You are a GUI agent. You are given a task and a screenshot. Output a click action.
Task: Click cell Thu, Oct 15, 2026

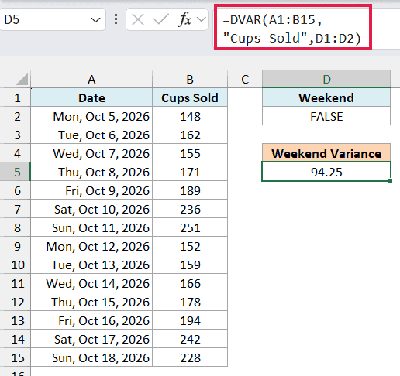(91, 302)
